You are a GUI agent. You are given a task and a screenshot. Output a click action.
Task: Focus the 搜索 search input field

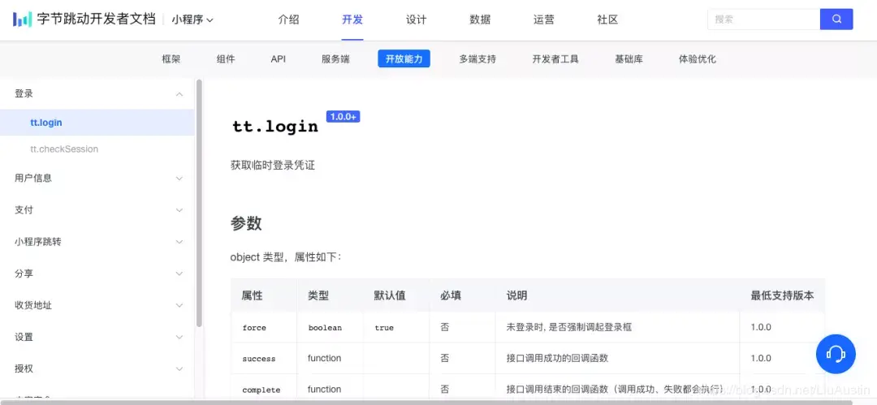(763, 19)
